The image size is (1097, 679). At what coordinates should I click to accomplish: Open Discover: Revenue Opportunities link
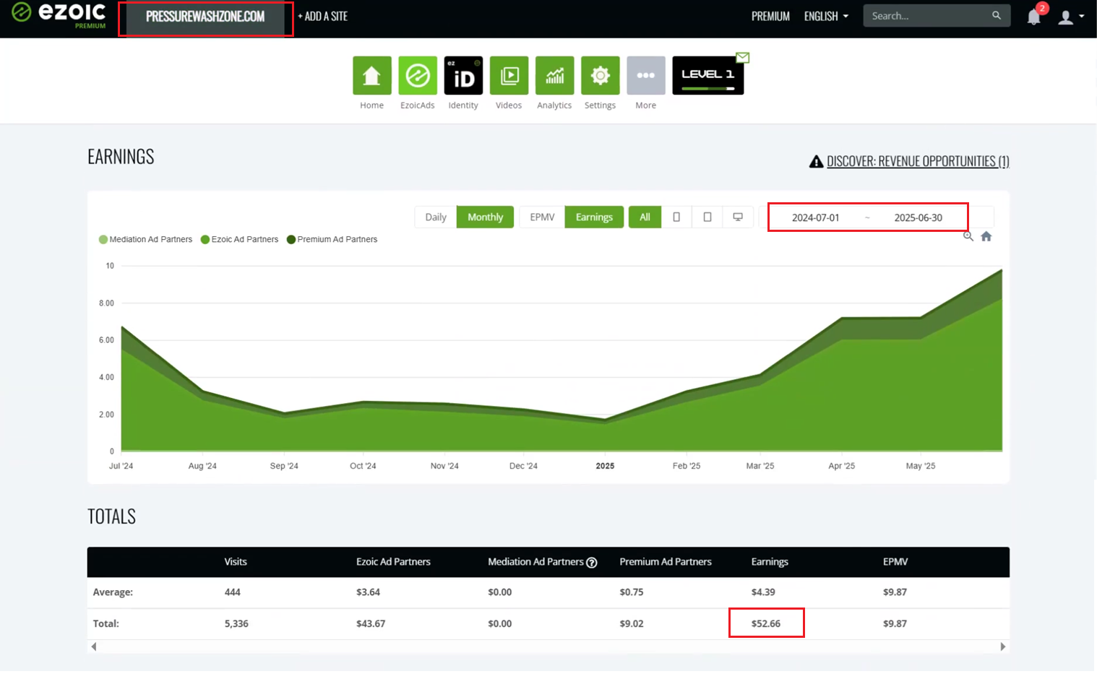(918, 161)
